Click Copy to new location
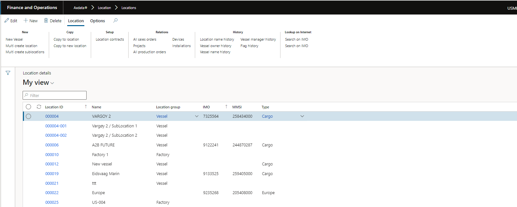Image resolution: width=517 pixels, height=207 pixels. pos(70,46)
